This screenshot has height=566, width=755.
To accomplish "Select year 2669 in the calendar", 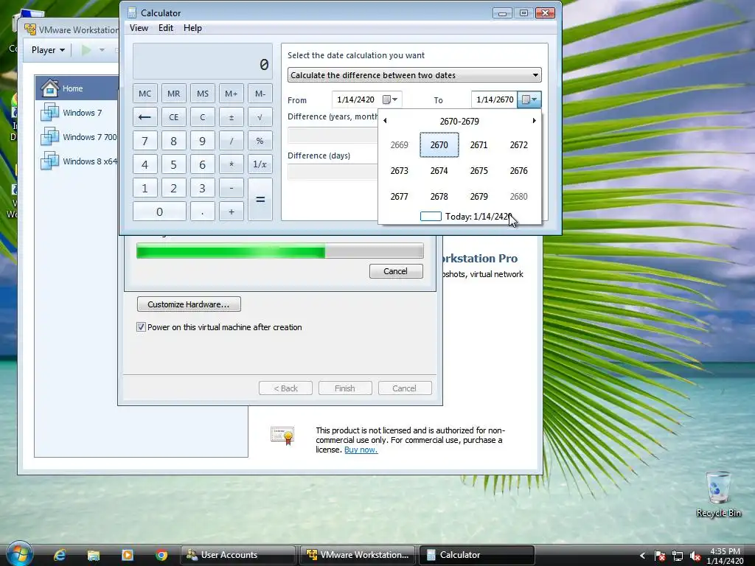I will [x=399, y=145].
